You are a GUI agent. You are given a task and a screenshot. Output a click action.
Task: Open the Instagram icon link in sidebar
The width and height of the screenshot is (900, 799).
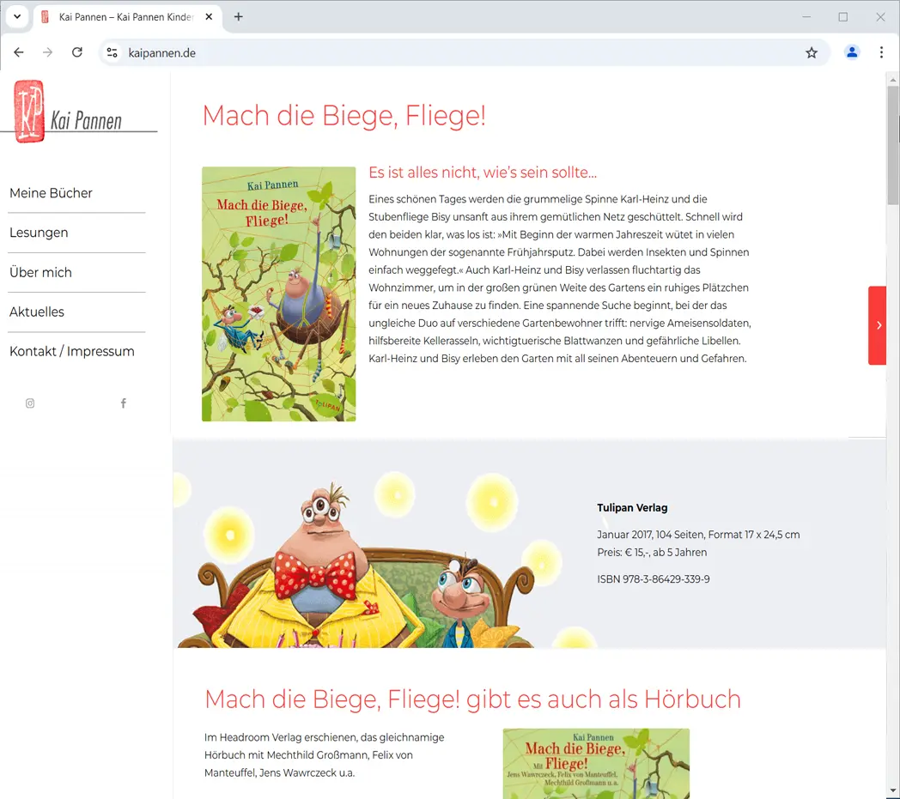30,403
